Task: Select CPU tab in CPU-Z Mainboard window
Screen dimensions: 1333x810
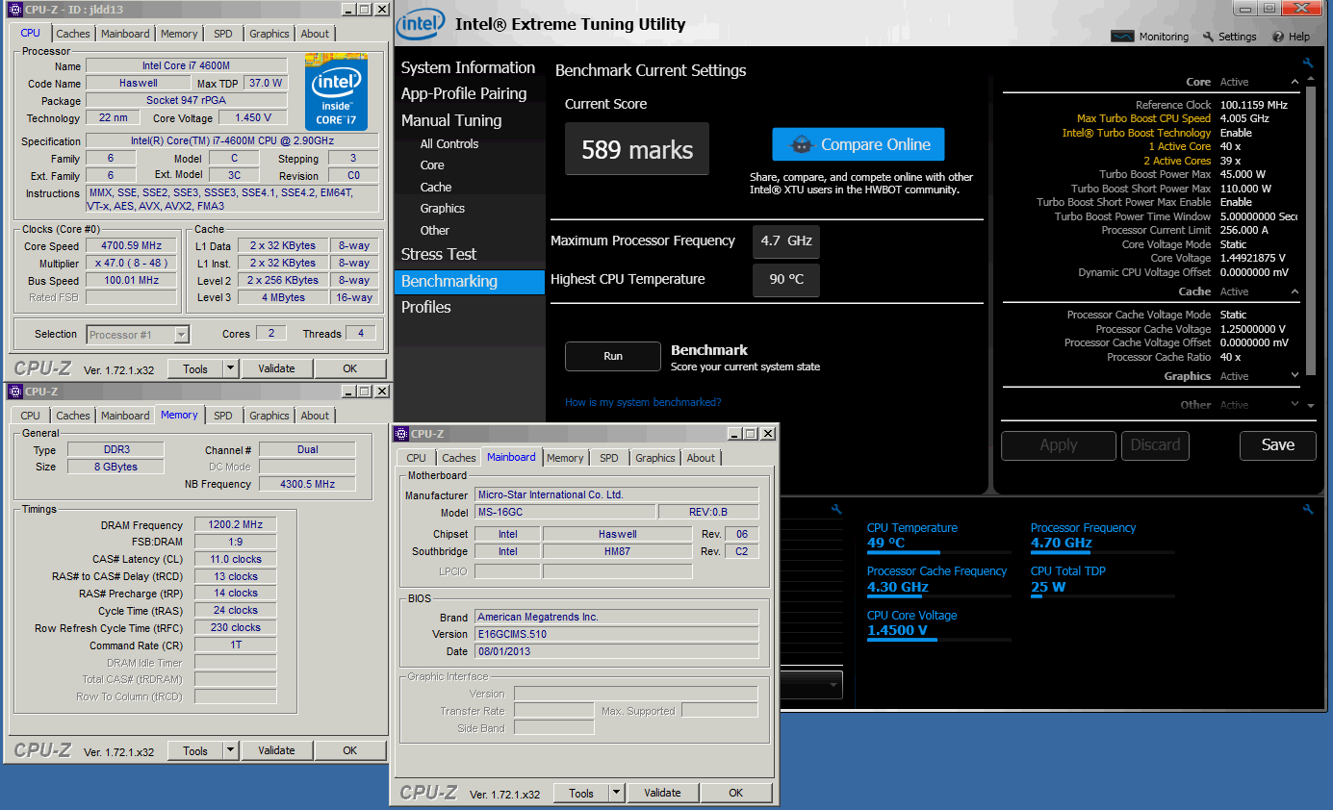Action: (417, 458)
